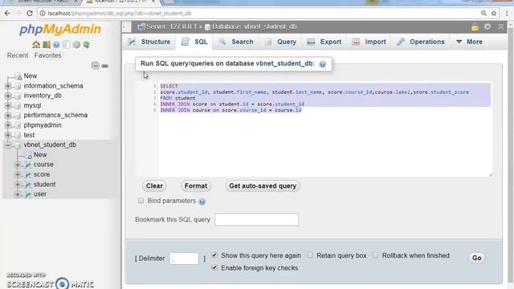Open page settings gear in header
The image size is (514, 289).
(x=487, y=26)
